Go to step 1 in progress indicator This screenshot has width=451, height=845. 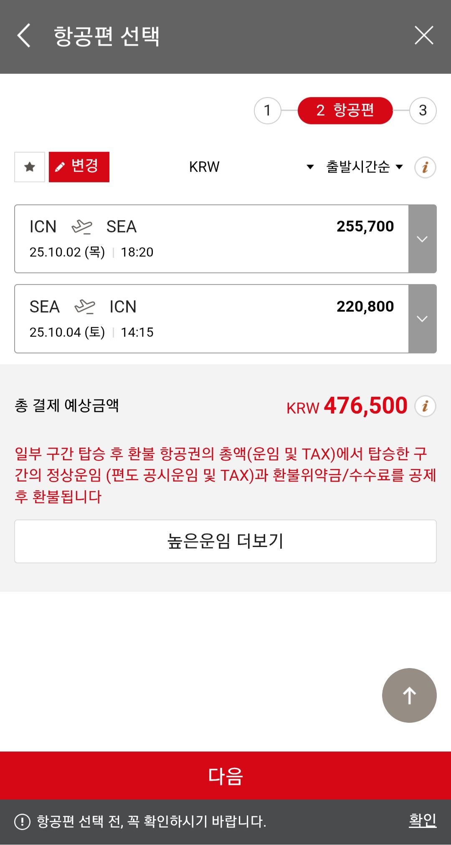point(267,111)
